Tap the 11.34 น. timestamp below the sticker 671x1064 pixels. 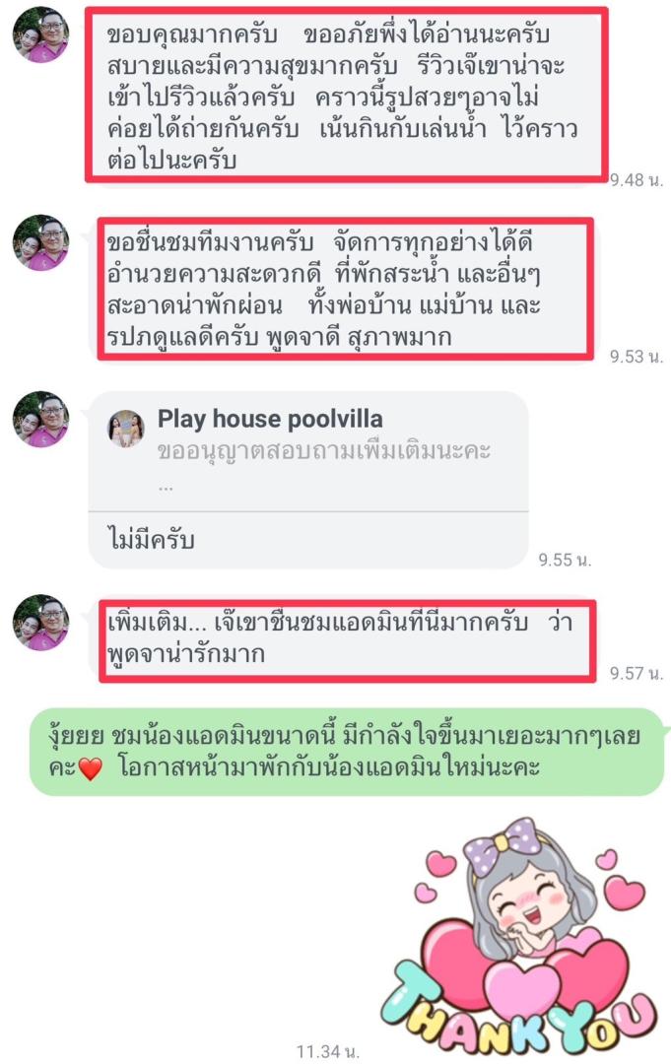(x=328, y=1052)
